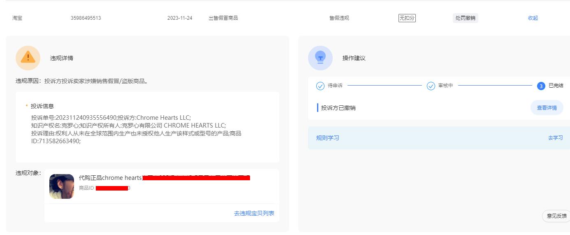
Task: Click the 违规对象 label
Action: [28, 173]
